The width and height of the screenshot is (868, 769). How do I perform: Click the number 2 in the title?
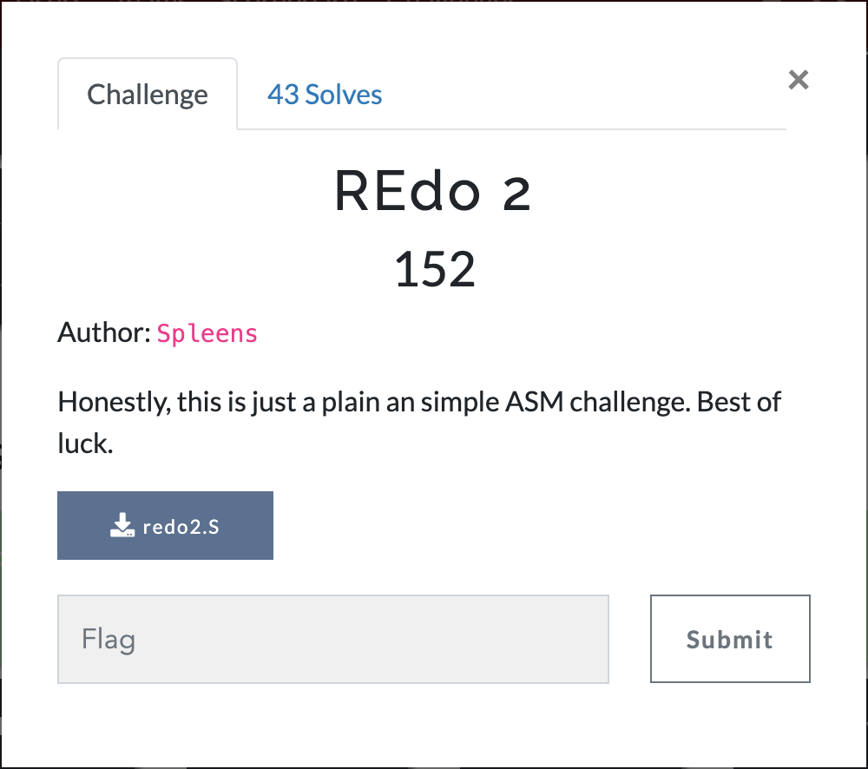point(516,194)
